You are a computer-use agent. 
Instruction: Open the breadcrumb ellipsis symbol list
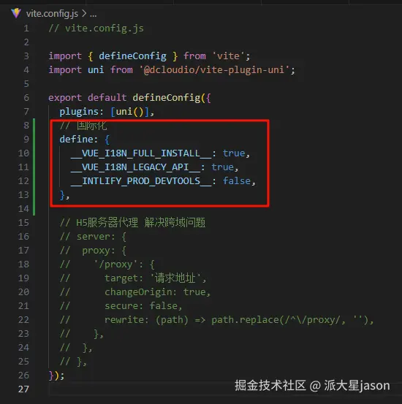(x=93, y=14)
